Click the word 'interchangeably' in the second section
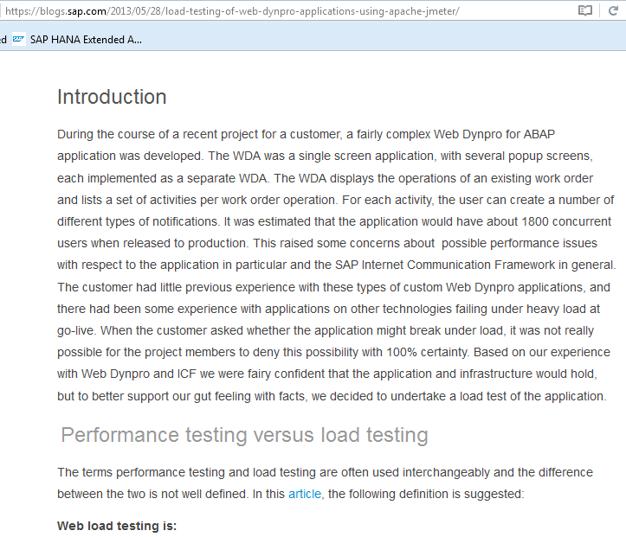The image size is (626, 537). [383, 472]
